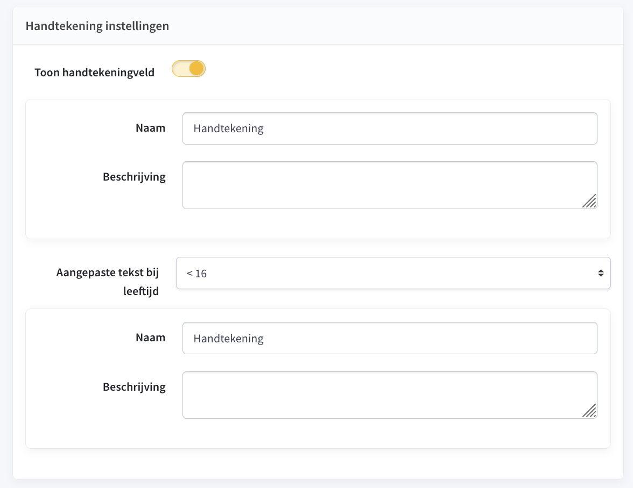The height and width of the screenshot is (488, 633).
Task: Toggle the Toon handtekeningveld switch
Action: pyautogui.click(x=188, y=69)
